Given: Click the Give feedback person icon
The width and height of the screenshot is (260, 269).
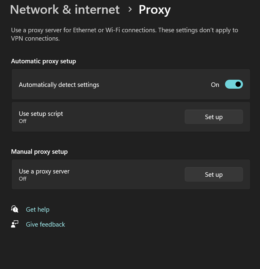Looking at the screenshot, I should coord(14,224).
